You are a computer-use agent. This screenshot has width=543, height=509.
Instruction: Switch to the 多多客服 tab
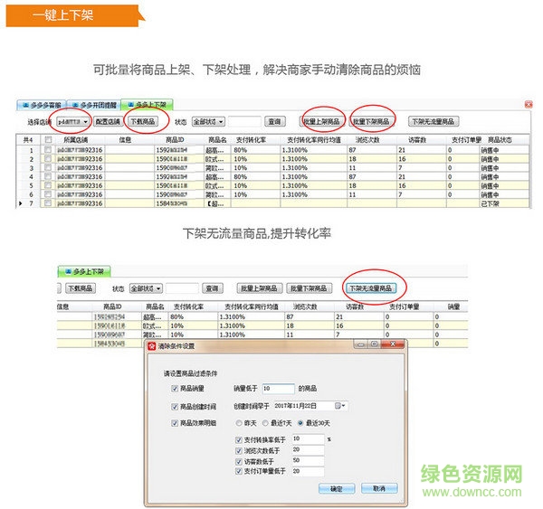coord(42,105)
